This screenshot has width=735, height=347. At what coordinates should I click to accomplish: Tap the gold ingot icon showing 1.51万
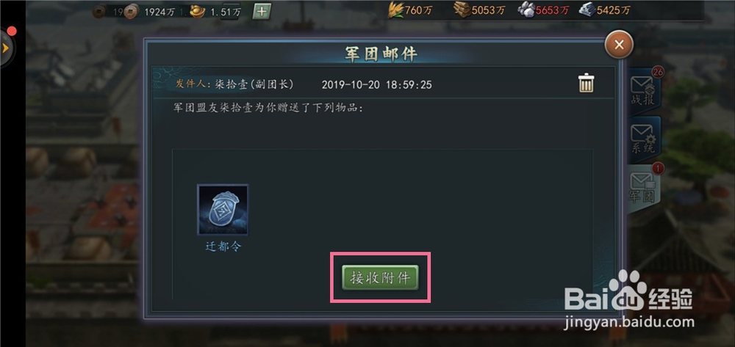197,11
